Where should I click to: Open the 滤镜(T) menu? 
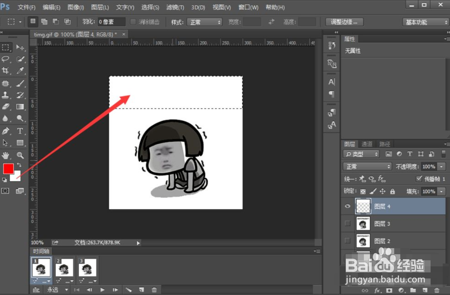[175, 7]
